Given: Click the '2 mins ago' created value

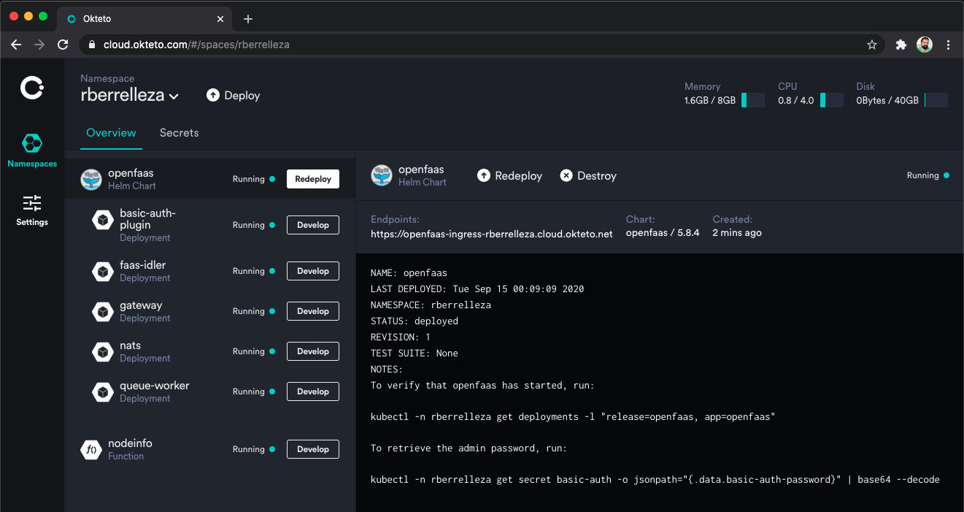Looking at the screenshot, I should point(737,233).
